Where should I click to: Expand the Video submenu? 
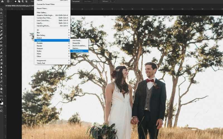click(52, 54)
